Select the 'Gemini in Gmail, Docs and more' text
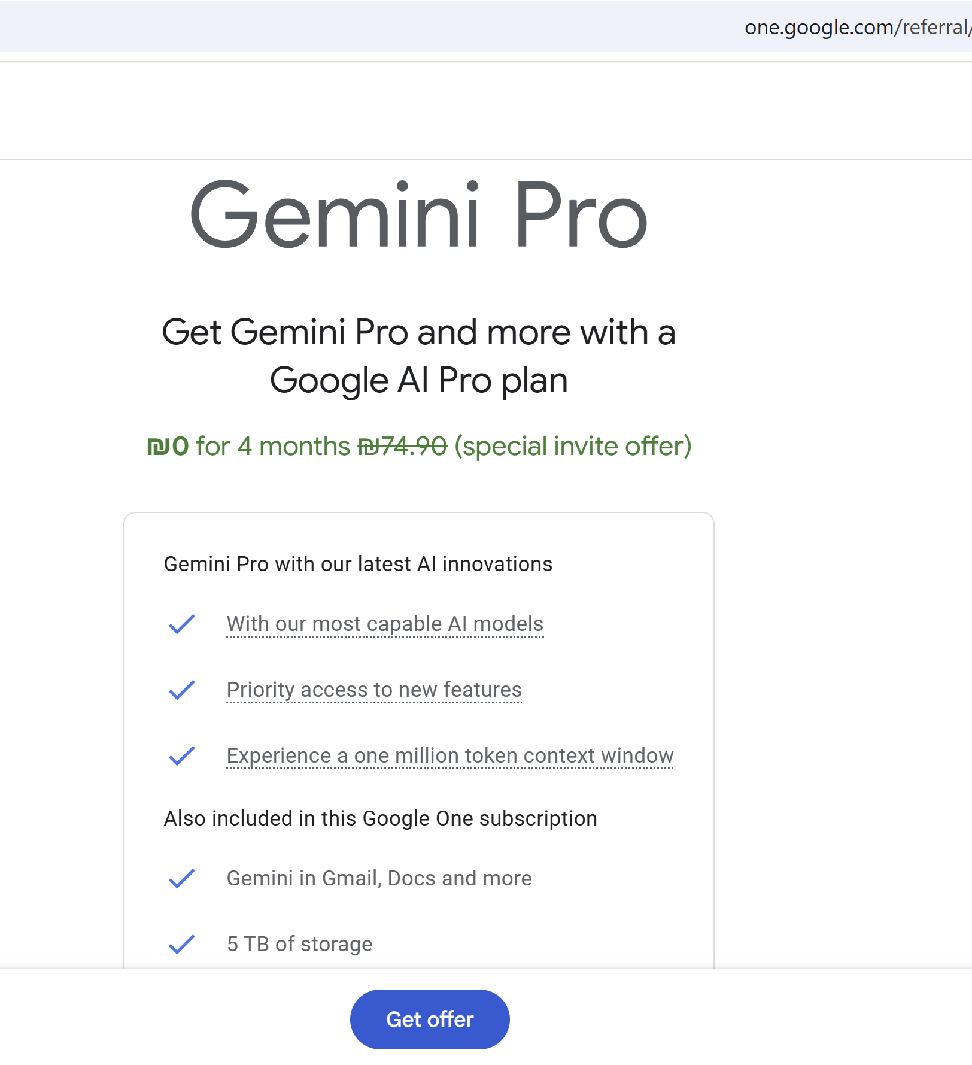The image size is (972, 1065). click(379, 879)
